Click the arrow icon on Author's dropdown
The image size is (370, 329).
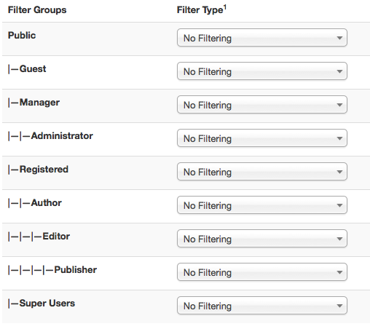tap(339, 205)
